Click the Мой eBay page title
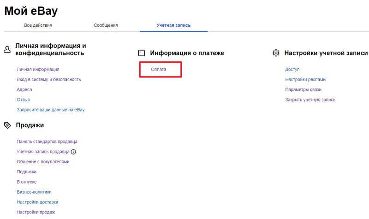The width and height of the screenshot is (369, 219). pyautogui.click(x=31, y=11)
